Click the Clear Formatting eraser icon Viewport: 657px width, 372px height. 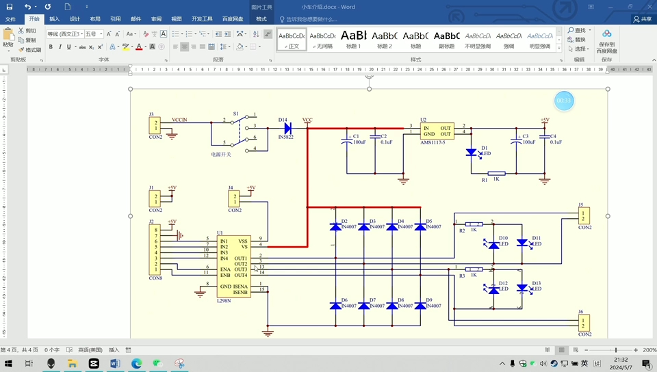coord(145,34)
